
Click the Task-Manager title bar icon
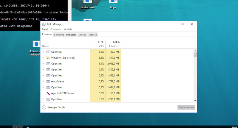pos(44,24)
